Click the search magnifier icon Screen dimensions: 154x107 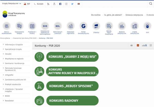click(x=150, y=4)
